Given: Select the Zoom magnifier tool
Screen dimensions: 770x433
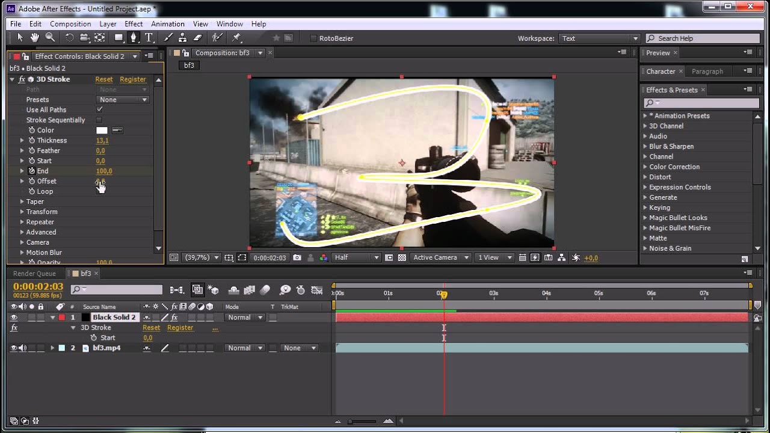Looking at the screenshot, I should [50, 38].
